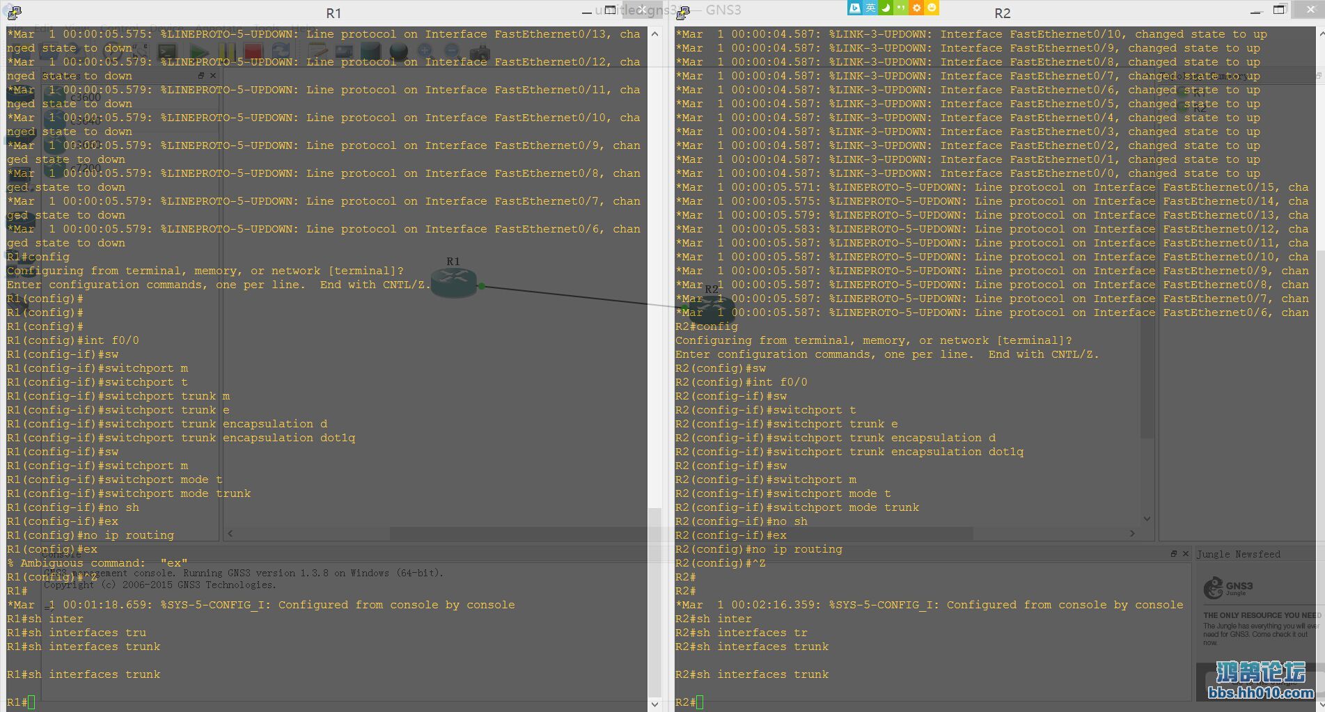The height and width of the screenshot is (712, 1325).
Task: Click R2 line 'switchport mode trunk'
Action: [797, 507]
